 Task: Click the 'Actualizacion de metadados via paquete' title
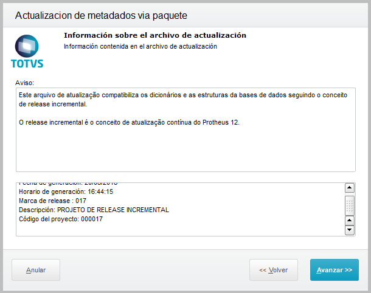(101, 16)
